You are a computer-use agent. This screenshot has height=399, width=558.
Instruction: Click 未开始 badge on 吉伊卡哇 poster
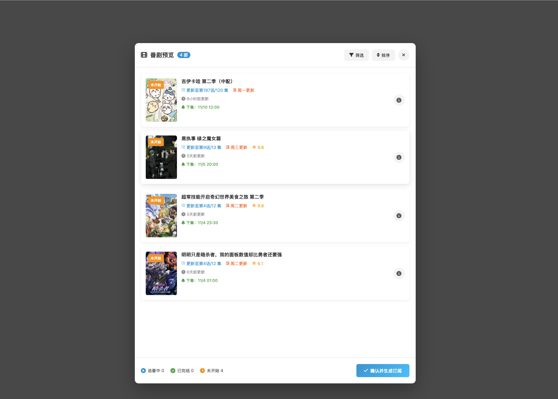tap(156, 85)
